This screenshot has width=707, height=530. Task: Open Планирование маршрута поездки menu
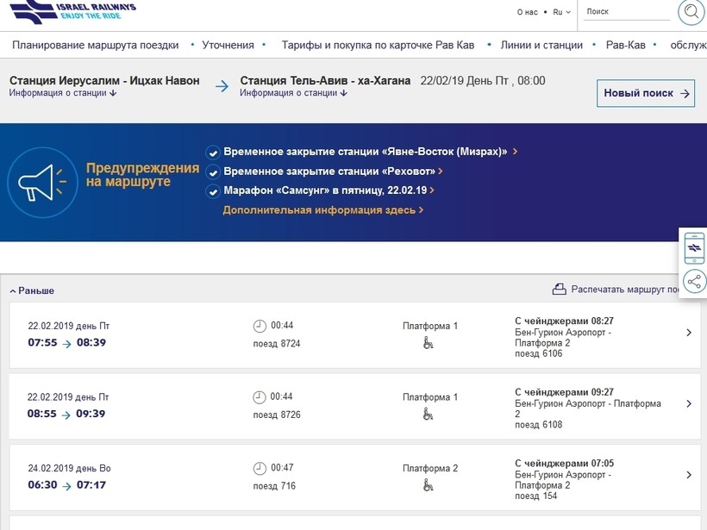[x=95, y=45]
